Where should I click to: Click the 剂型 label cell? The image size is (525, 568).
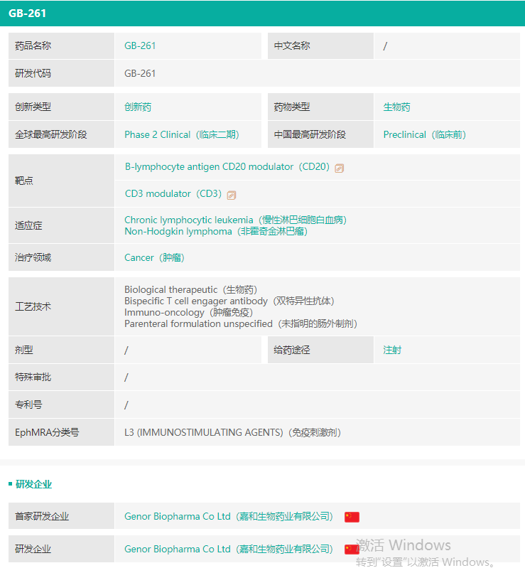pos(61,350)
